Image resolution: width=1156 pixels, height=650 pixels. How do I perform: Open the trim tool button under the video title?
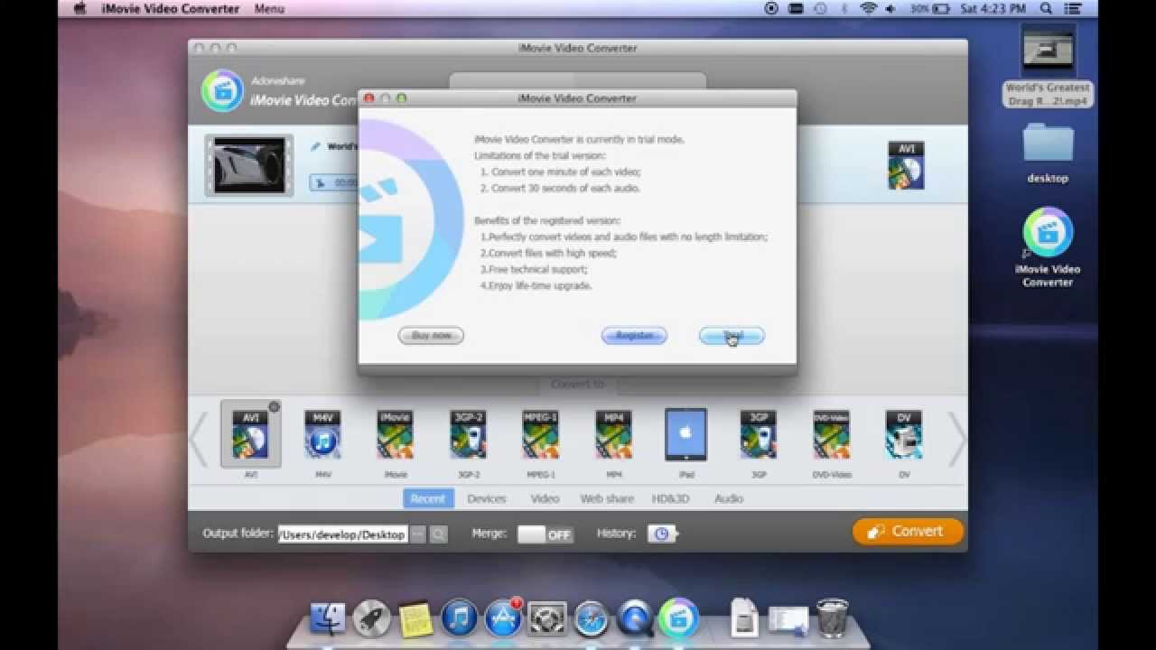pyautogui.click(x=320, y=183)
